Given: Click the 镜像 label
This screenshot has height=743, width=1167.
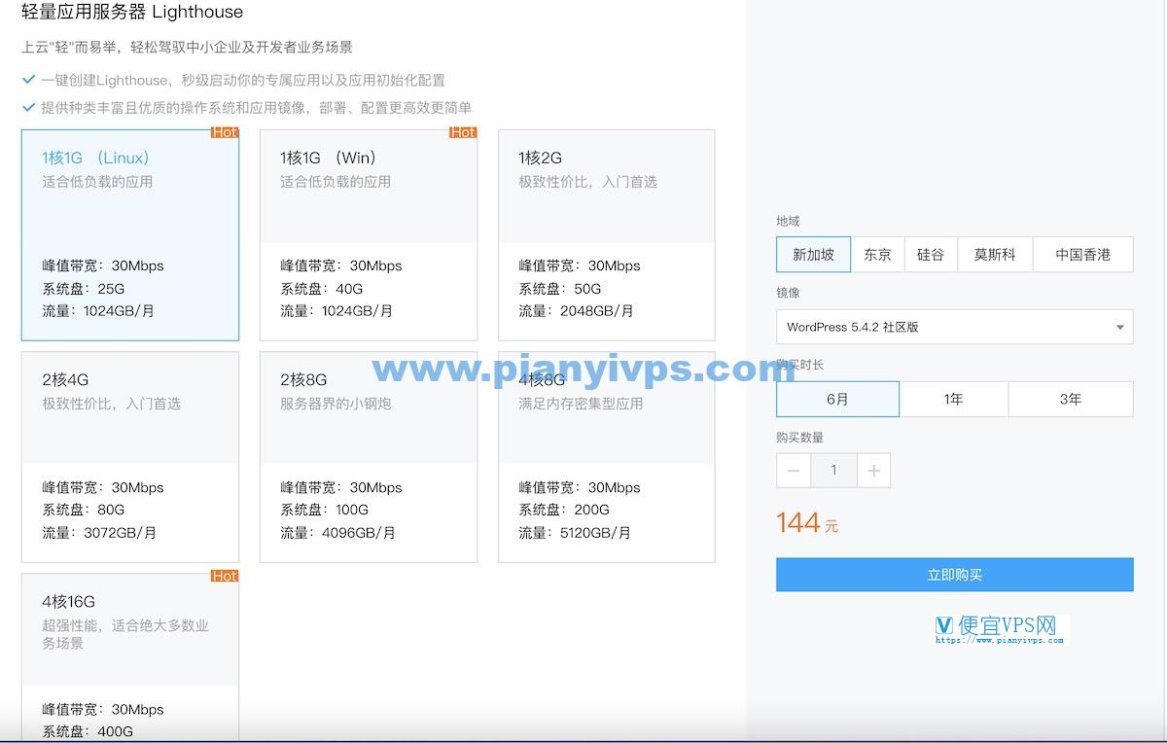Looking at the screenshot, I should pyautogui.click(x=788, y=293).
